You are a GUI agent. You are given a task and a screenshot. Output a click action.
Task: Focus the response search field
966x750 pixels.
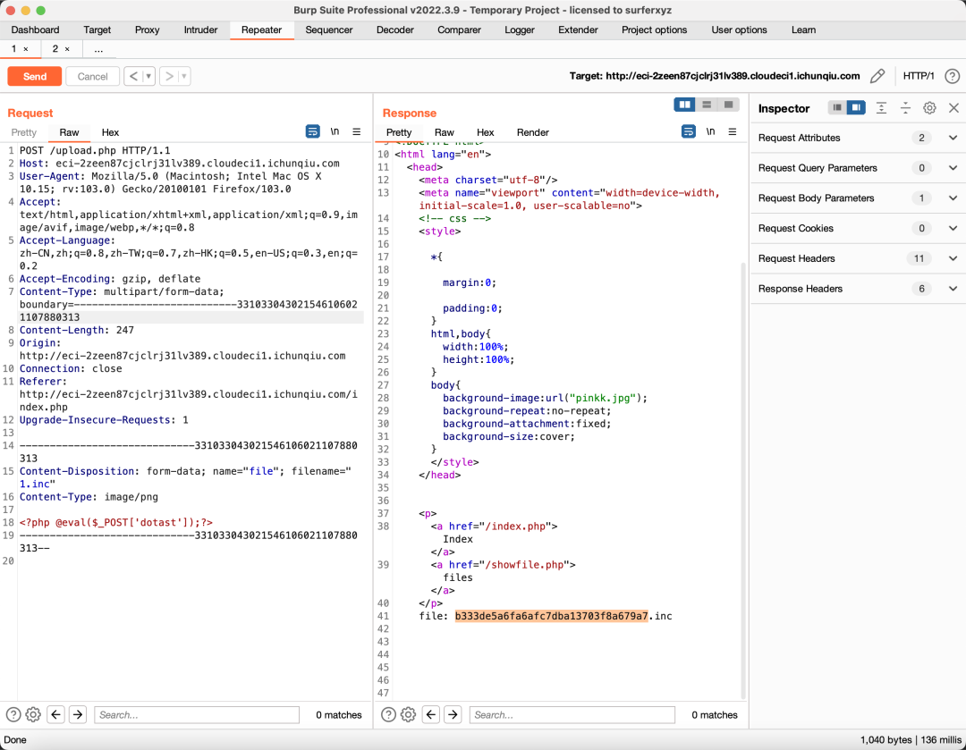coord(572,715)
